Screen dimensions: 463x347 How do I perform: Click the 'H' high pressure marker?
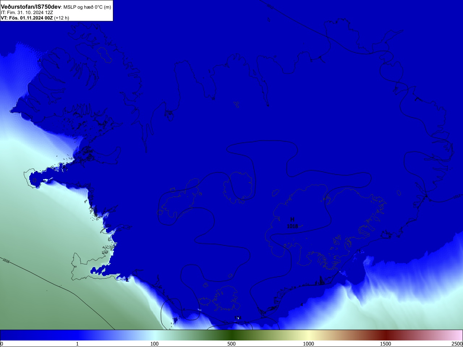pos(292,219)
